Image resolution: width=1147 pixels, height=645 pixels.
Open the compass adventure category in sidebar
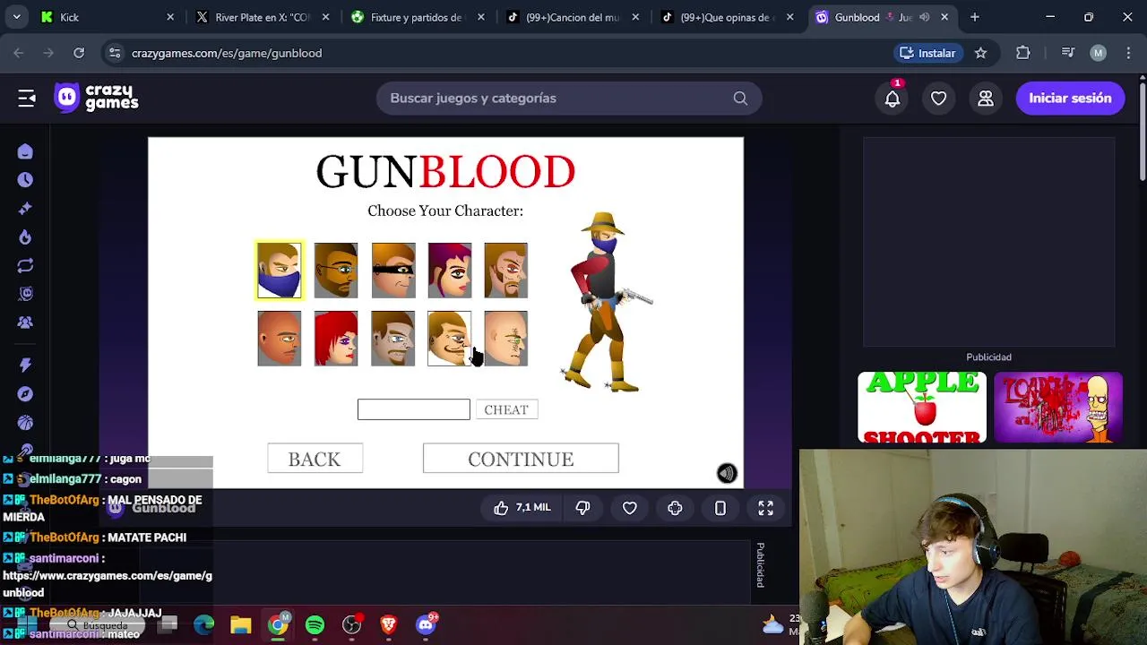[x=25, y=393]
